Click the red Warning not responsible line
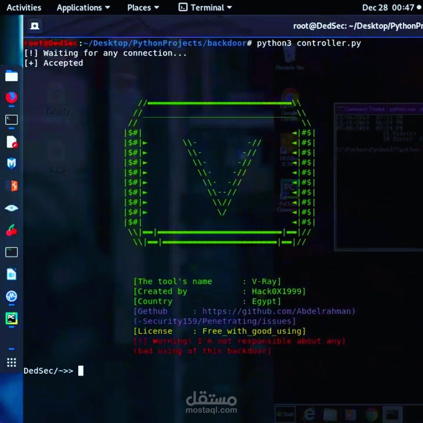 [239, 341]
